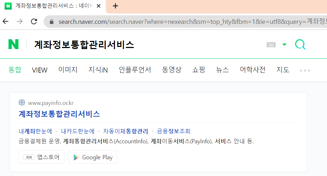The image size is (327, 176).
Task: Open the 인플루언서 tab
Action: [x=135, y=70]
